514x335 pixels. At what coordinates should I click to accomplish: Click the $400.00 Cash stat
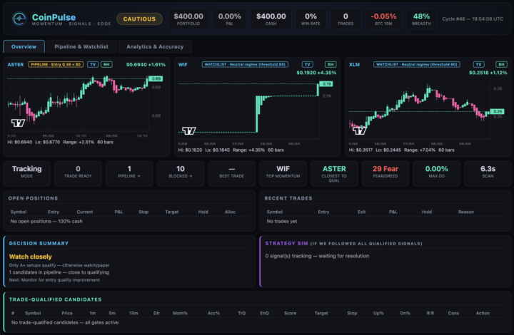point(271,19)
